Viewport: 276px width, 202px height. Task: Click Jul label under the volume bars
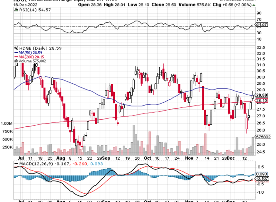21,158
